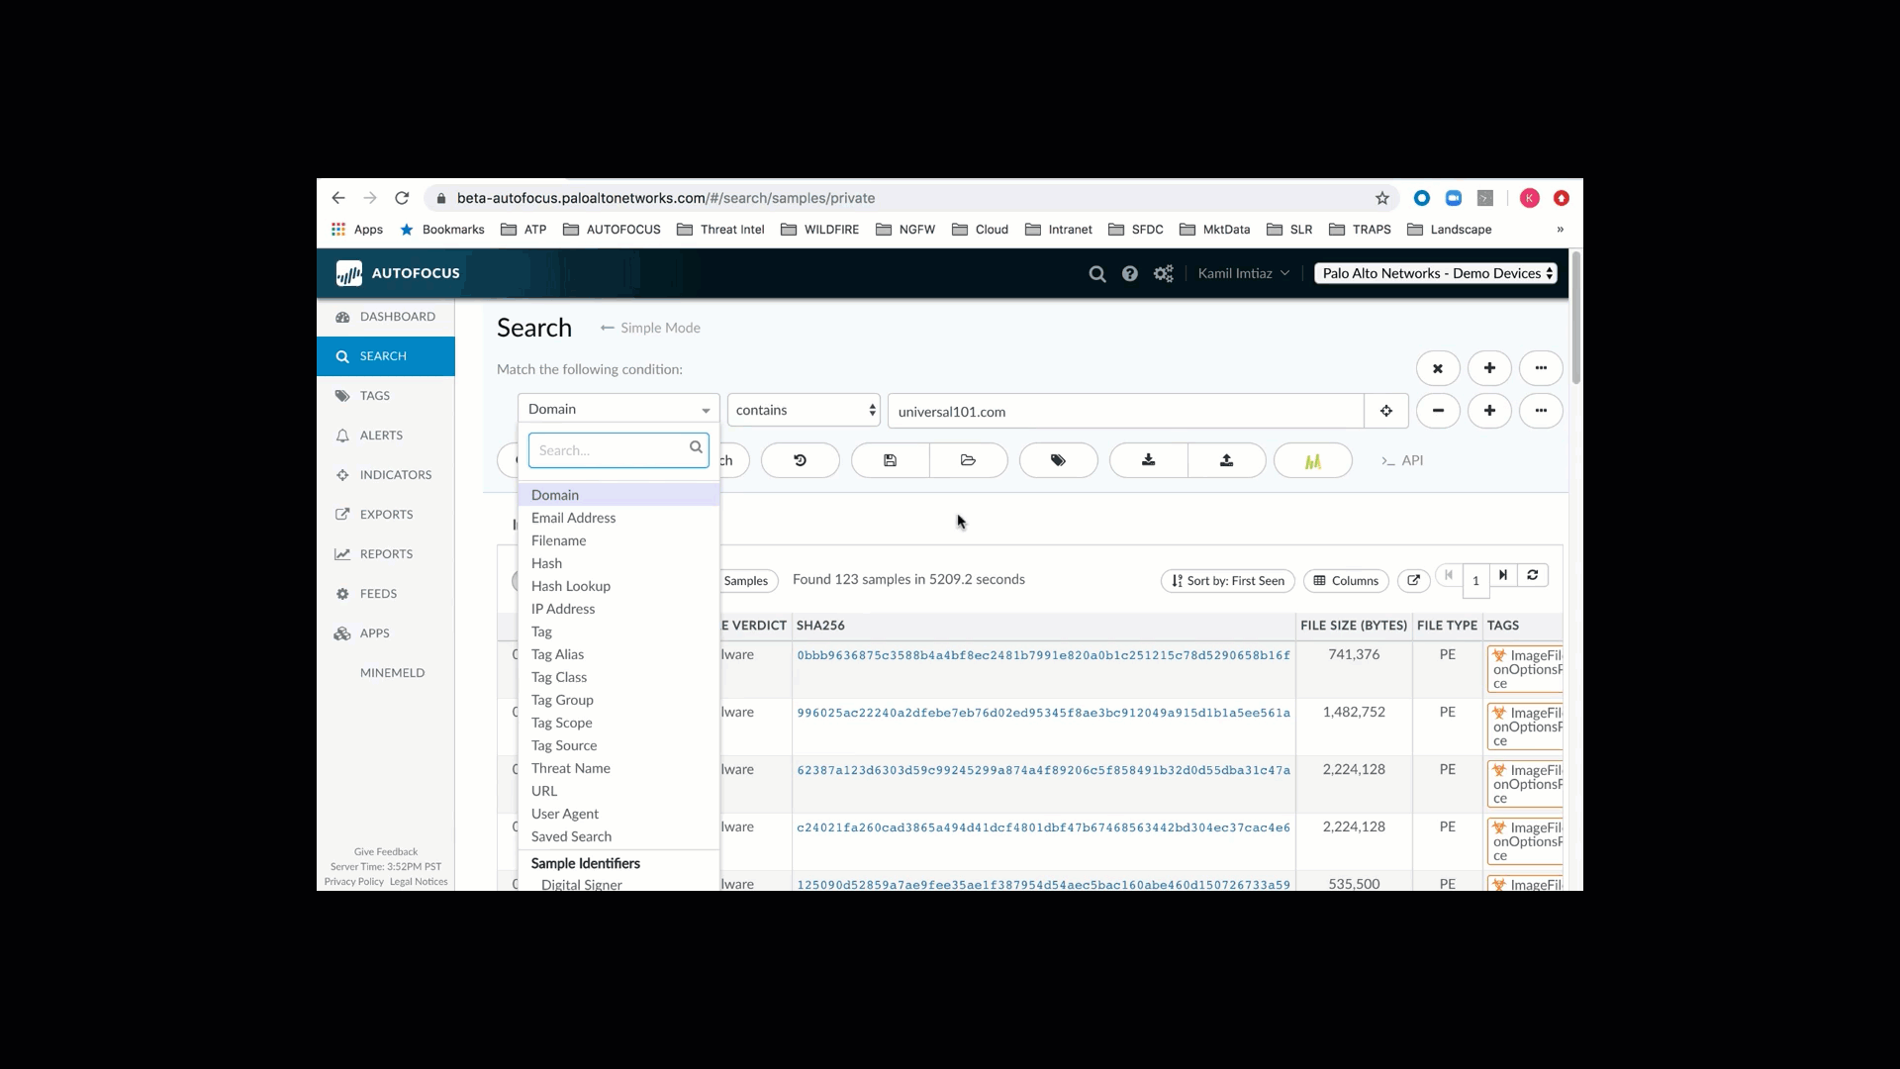Open top-row ellipsis options button
The width and height of the screenshot is (1900, 1069).
coord(1541,368)
